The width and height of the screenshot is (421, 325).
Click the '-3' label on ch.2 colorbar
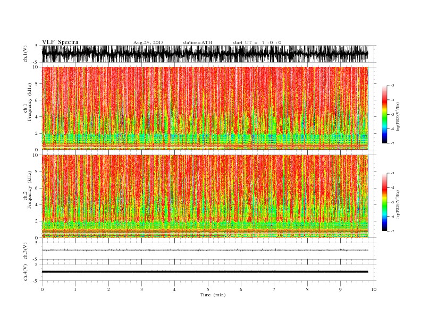coord(392,173)
